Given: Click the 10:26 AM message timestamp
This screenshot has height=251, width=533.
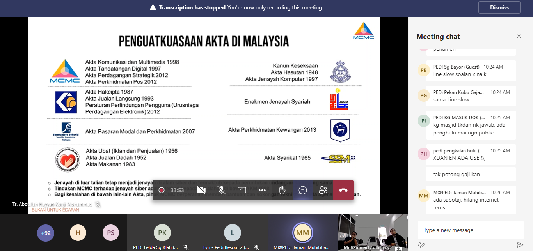Looking at the screenshot, I should point(501,193).
